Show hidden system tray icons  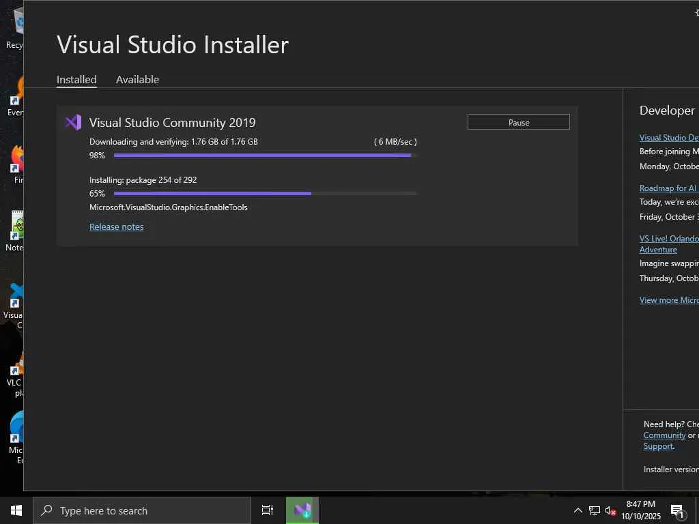[577, 510]
